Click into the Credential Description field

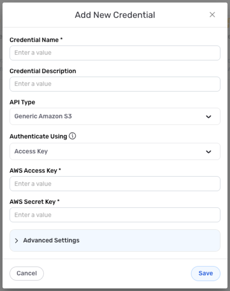tap(115, 84)
